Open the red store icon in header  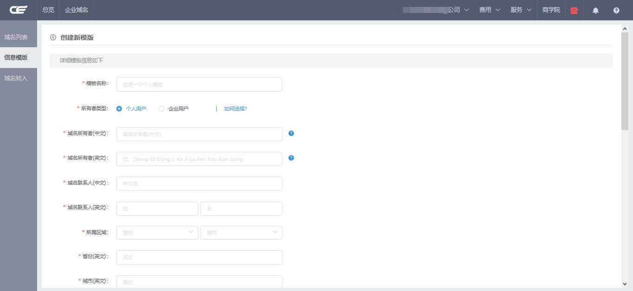574,10
